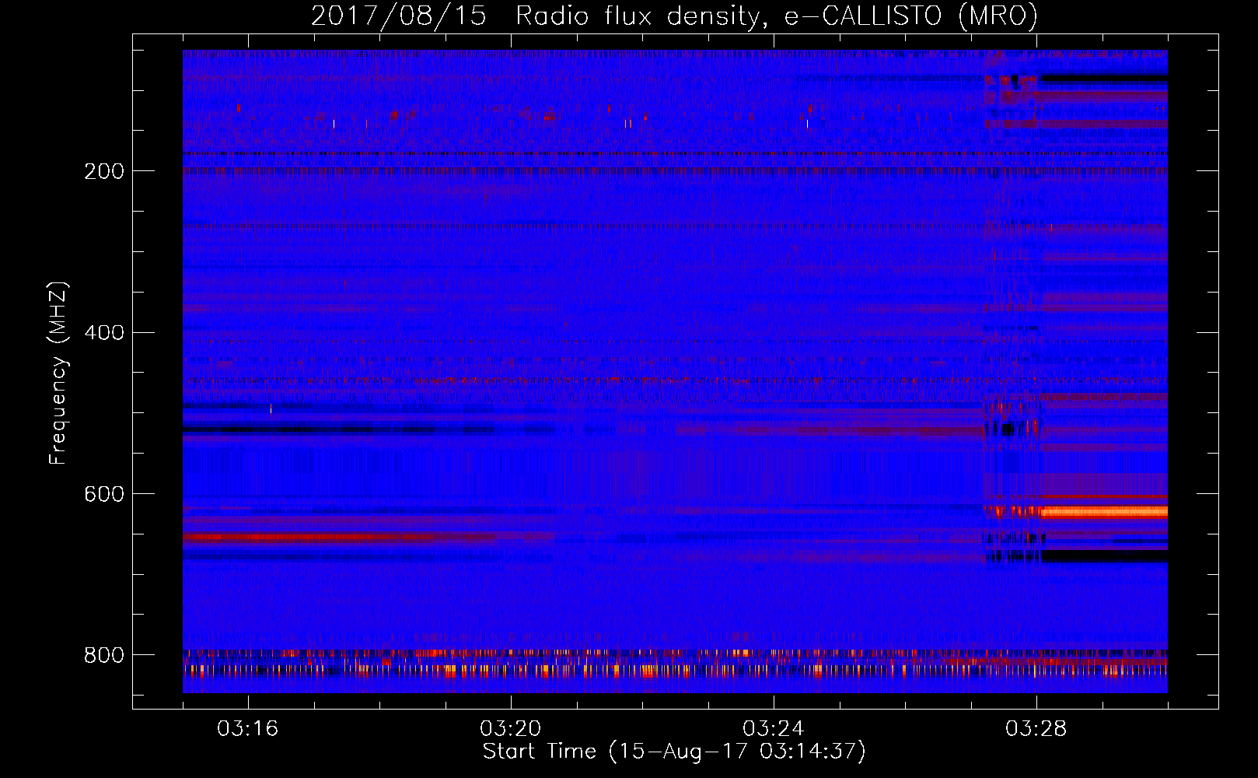The image size is (1258, 778).
Task: Click the '400' frequency tick label
Action: click(x=104, y=333)
